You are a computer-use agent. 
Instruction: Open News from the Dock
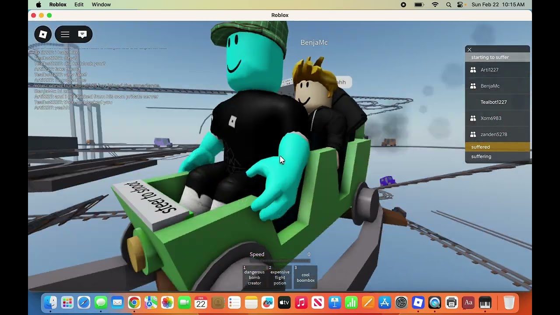pyautogui.click(x=318, y=302)
